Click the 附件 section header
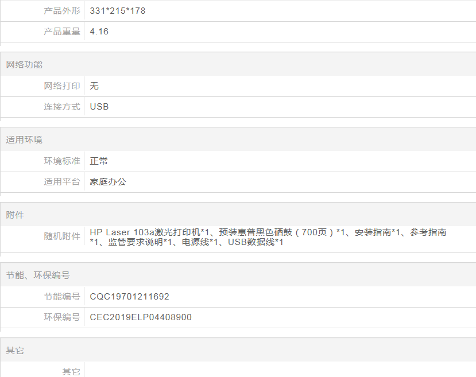This screenshot has height=377, width=476. (x=15, y=215)
